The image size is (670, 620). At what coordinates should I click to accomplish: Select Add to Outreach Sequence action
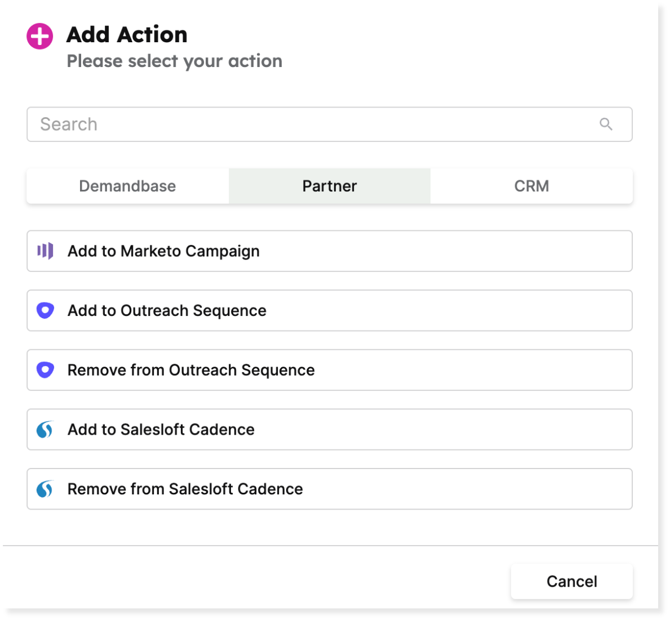point(330,310)
